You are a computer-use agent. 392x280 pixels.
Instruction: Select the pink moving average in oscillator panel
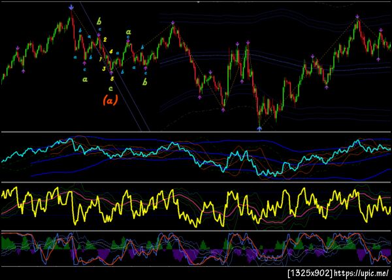(x=195, y=207)
